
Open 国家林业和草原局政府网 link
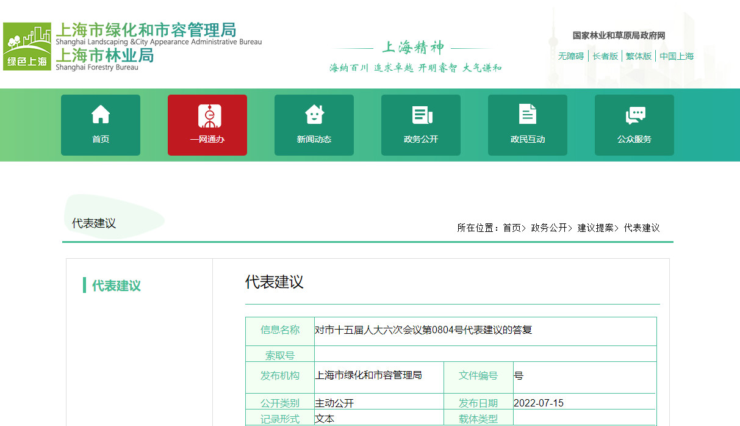coord(619,36)
